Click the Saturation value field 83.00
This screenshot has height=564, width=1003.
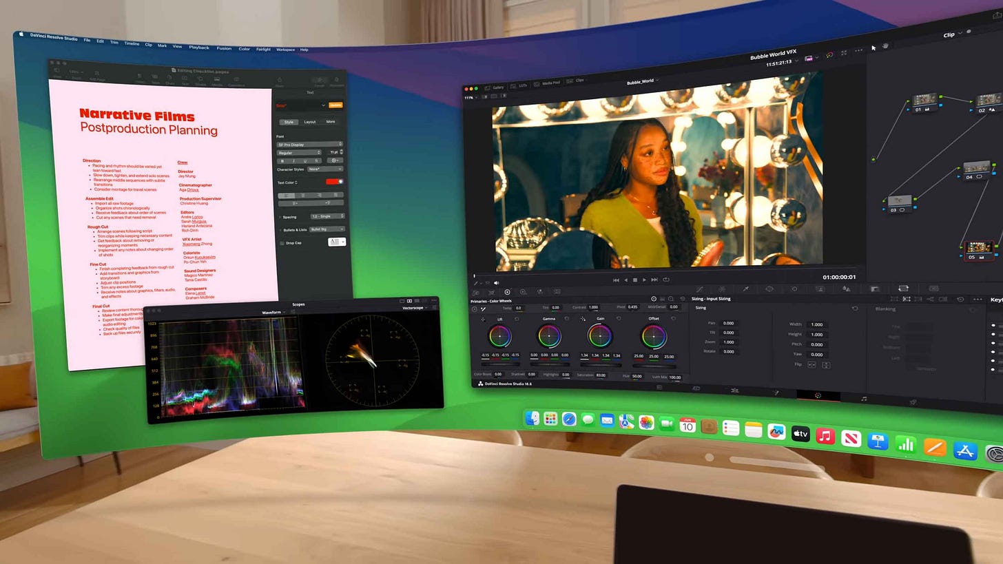[601, 375]
